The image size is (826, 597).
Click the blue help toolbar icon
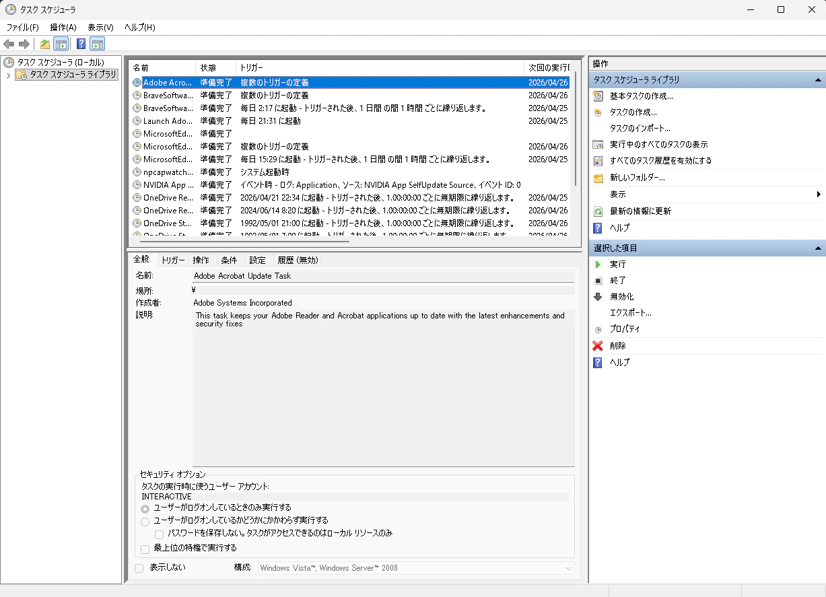click(x=81, y=44)
